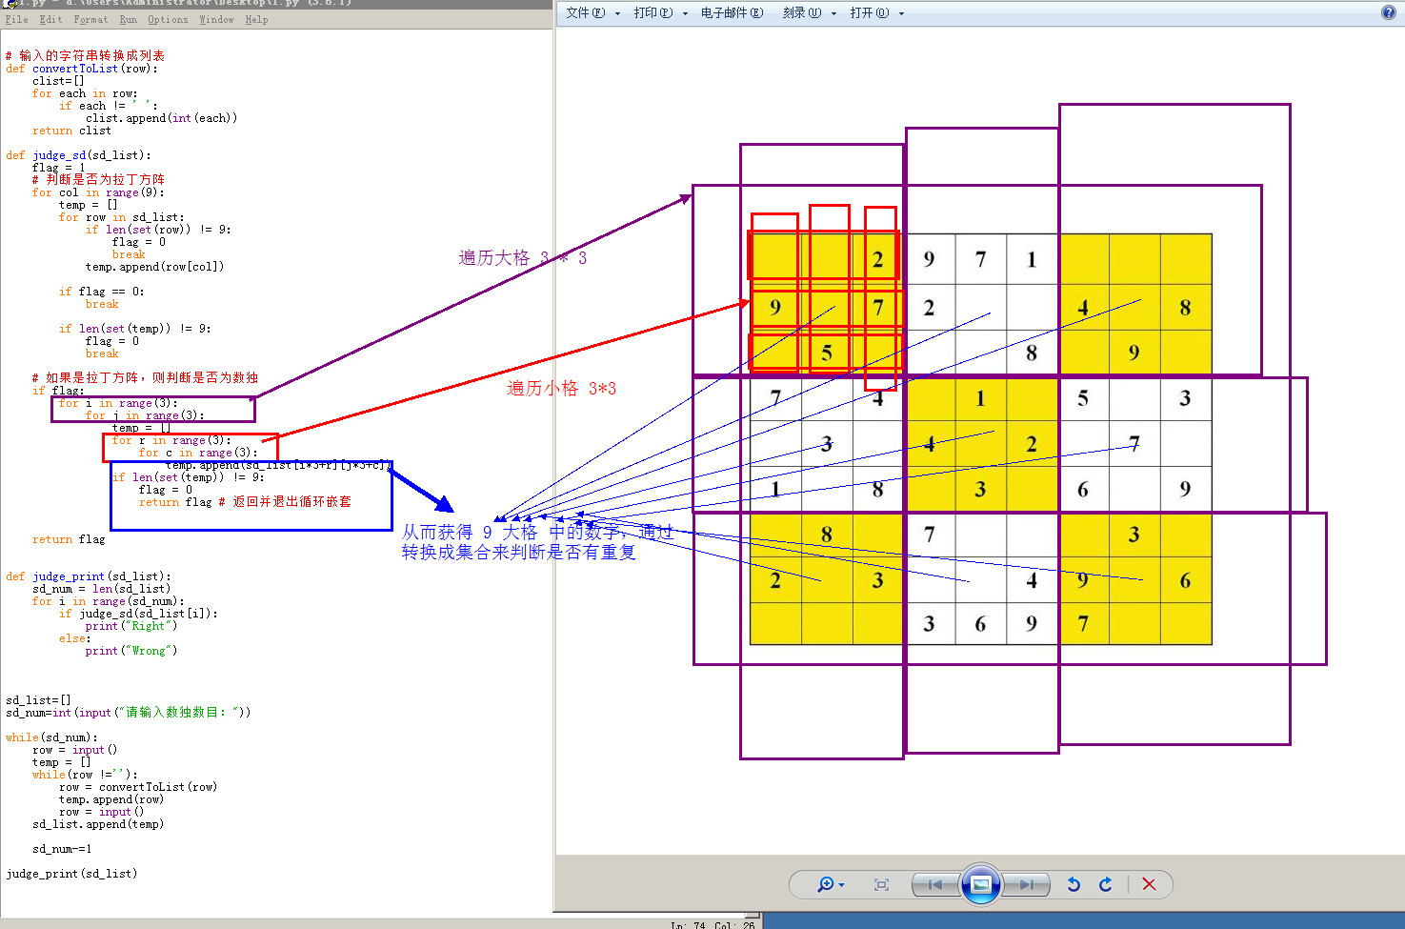1405x929 pixels.
Task: Delete the image with the red X
Action: click(x=1149, y=884)
